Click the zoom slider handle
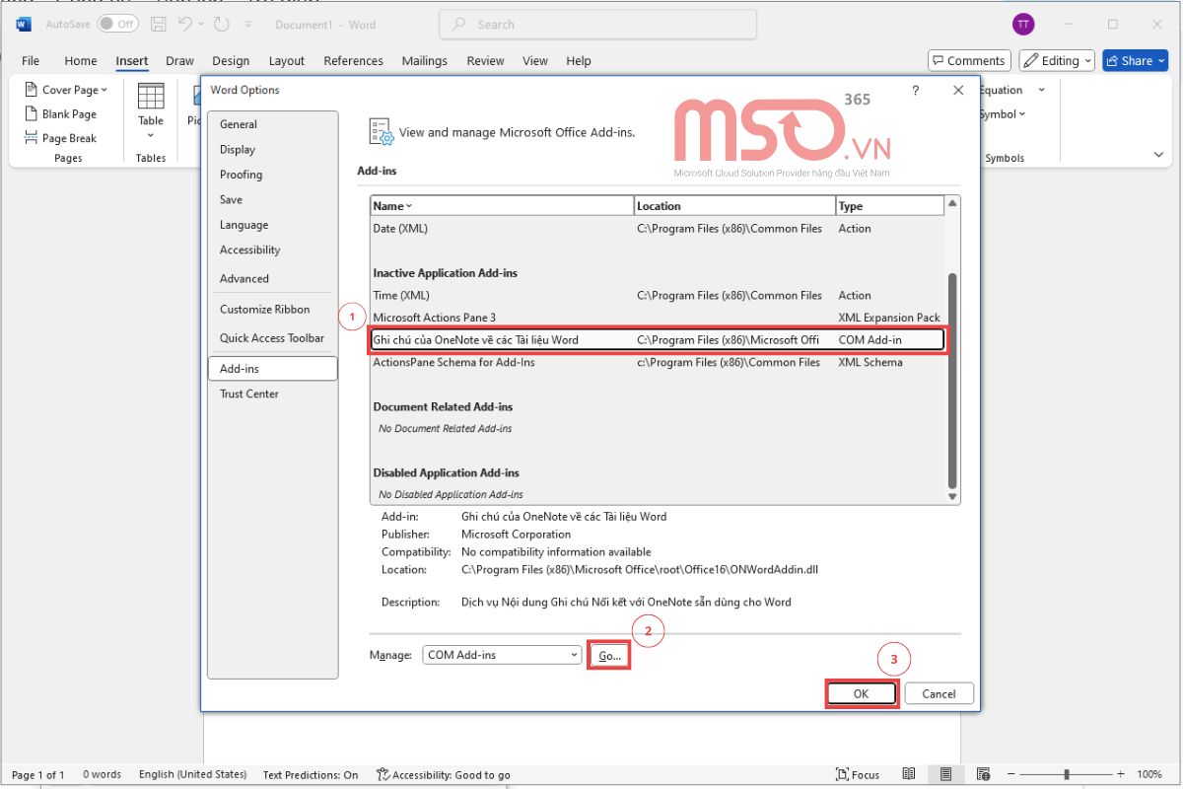This screenshot has width=1183, height=789. pos(1068,775)
